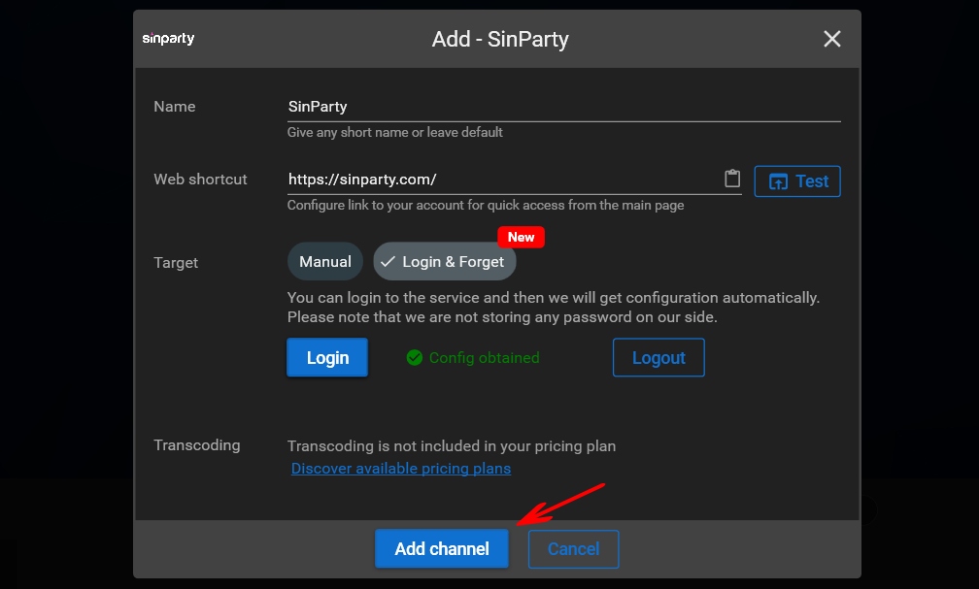Click the blue Login button
The image size is (979, 589).
click(x=327, y=357)
